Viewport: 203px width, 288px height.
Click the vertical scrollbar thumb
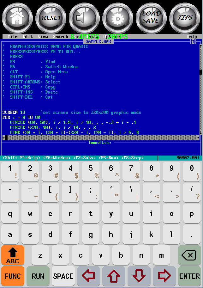(201, 72)
